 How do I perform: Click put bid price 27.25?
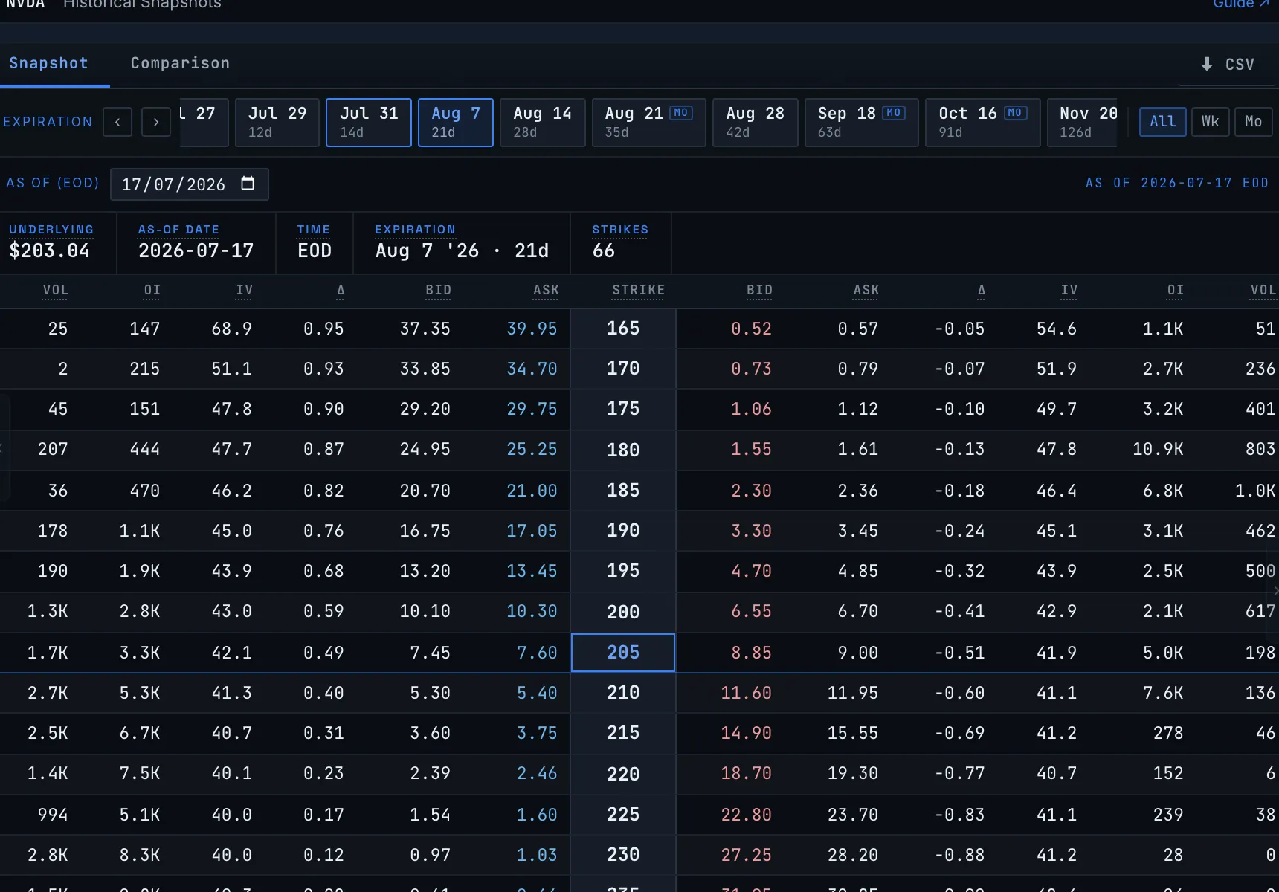pos(746,855)
